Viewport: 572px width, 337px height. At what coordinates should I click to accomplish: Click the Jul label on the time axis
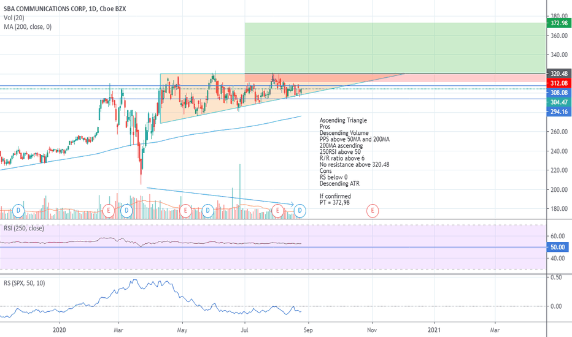[245, 330]
